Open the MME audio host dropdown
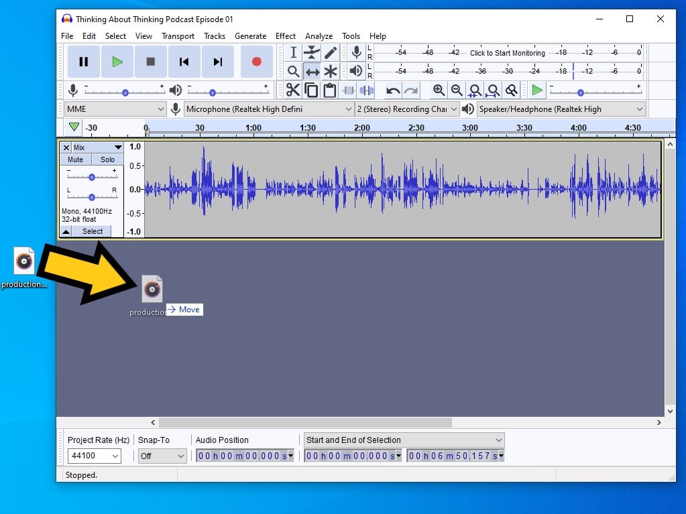This screenshot has height=514, width=686. point(115,109)
